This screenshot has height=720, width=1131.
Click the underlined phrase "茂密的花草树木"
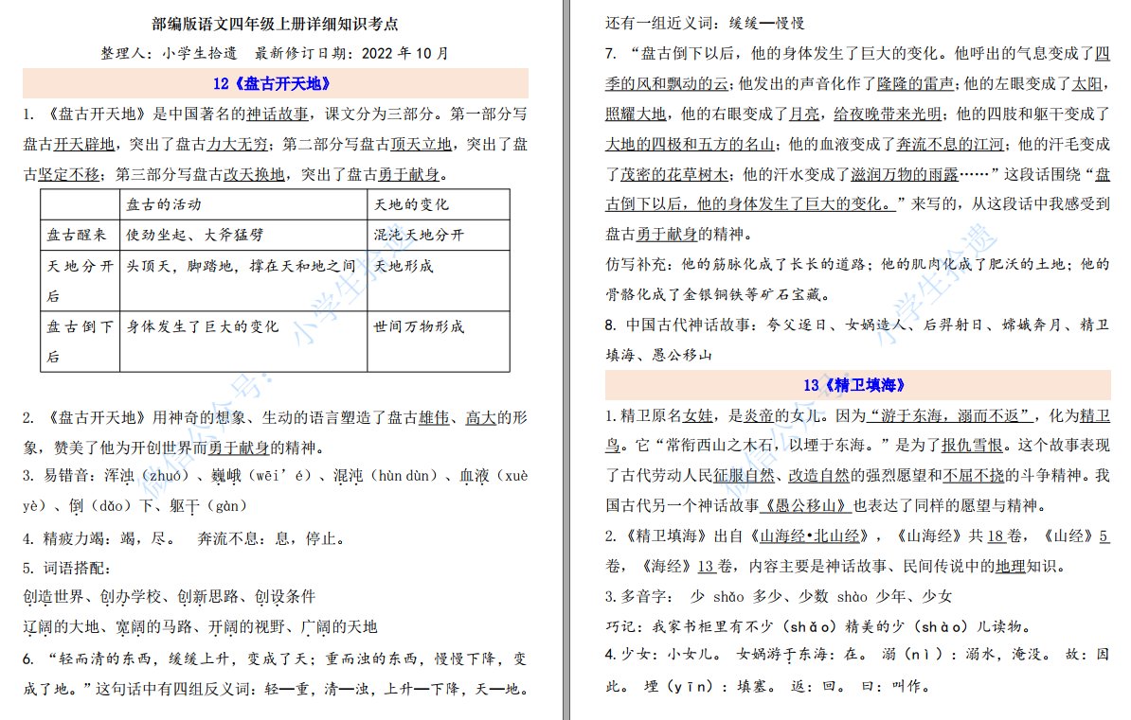[674, 174]
